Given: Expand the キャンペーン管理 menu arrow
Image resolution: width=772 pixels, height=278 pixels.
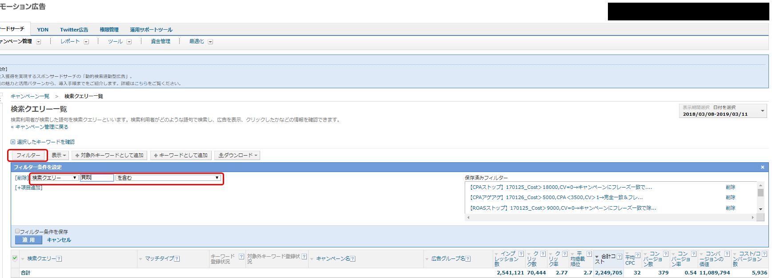Looking at the screenshot, I should pos(38,42).
